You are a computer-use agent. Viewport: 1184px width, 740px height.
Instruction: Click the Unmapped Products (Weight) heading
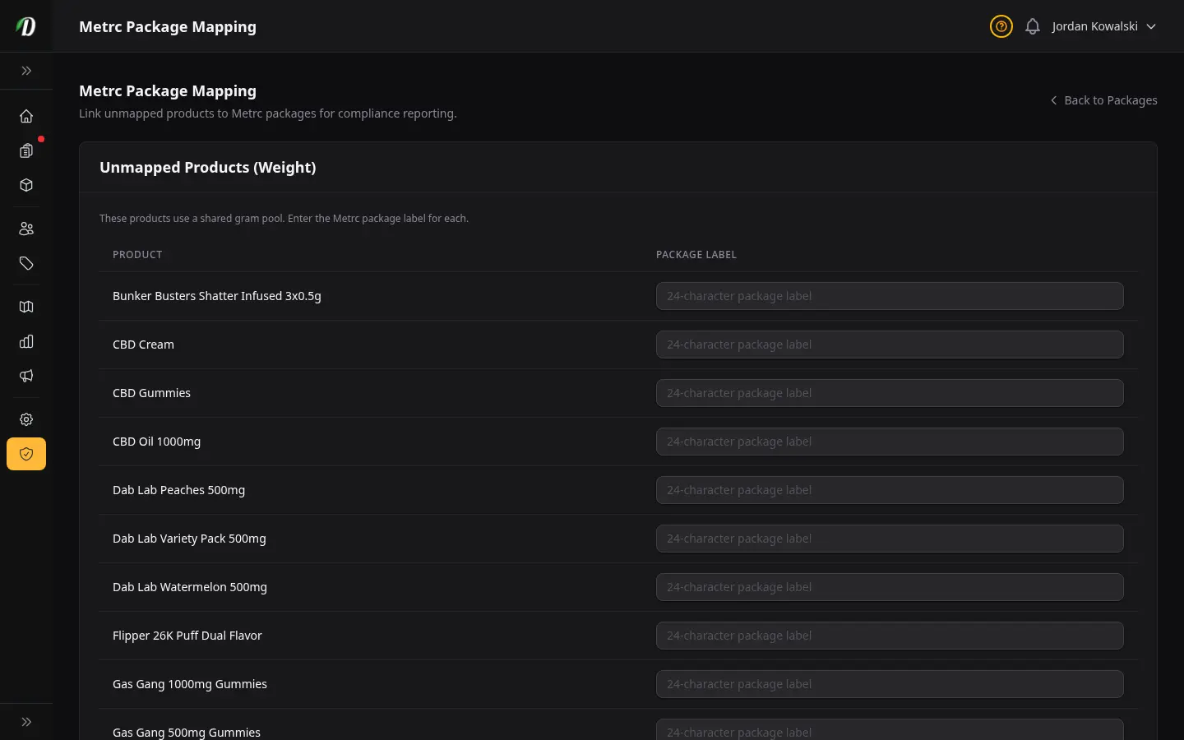coord(207,167)
